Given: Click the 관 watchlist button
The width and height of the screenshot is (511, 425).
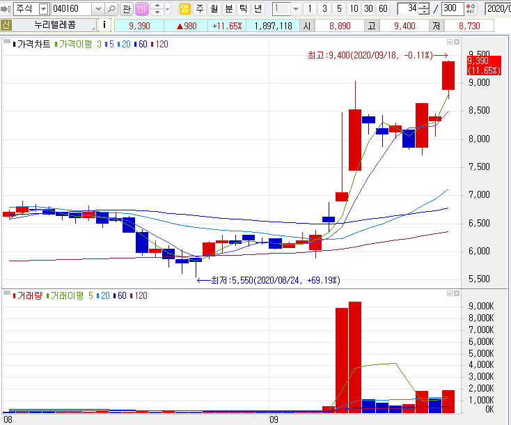Looking at the screenshot, I should [127, 9].
